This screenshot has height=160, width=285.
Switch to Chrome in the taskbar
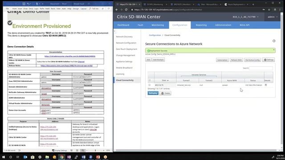(61, 157)
